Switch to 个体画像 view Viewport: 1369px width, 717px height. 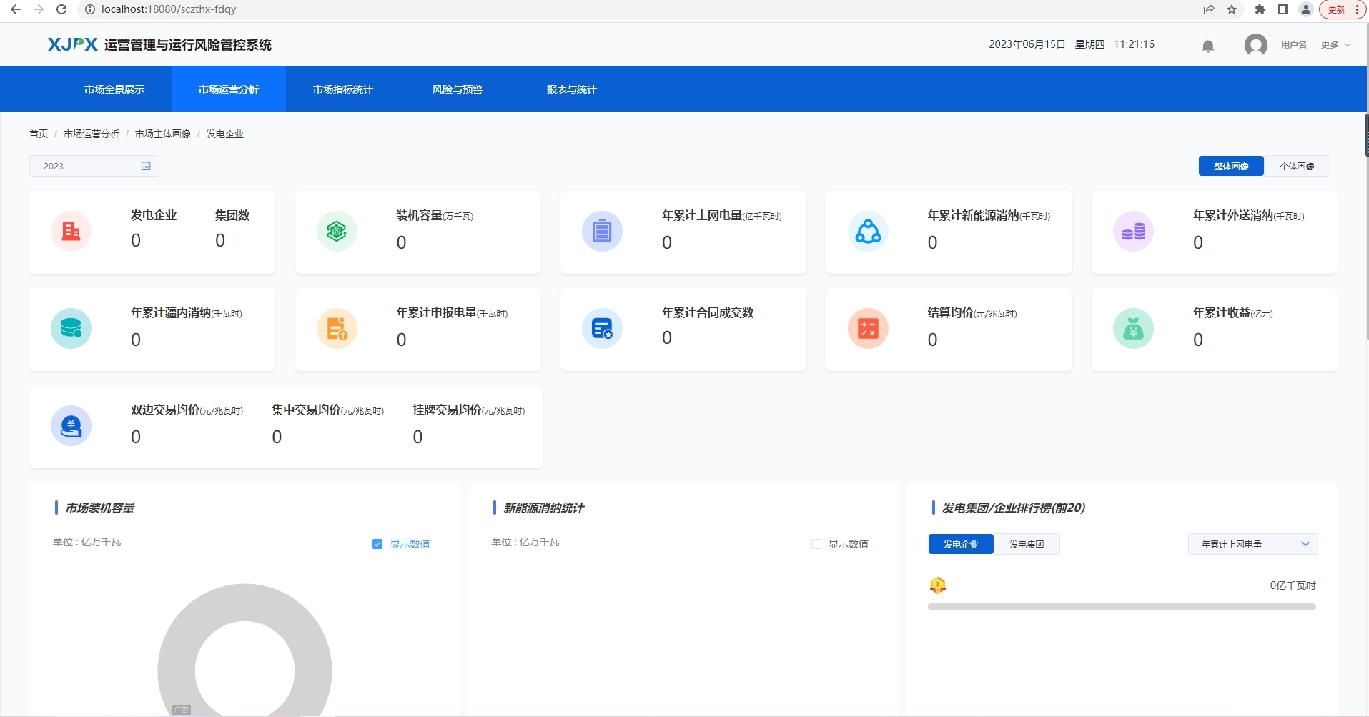pyautogui.click(x=1297, y=166)
